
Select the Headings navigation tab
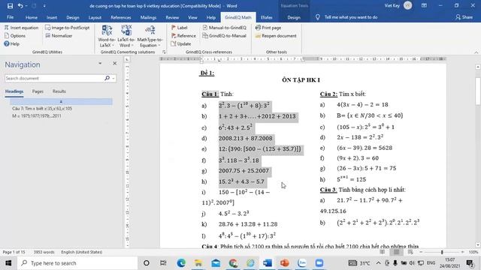coord(14,91)
